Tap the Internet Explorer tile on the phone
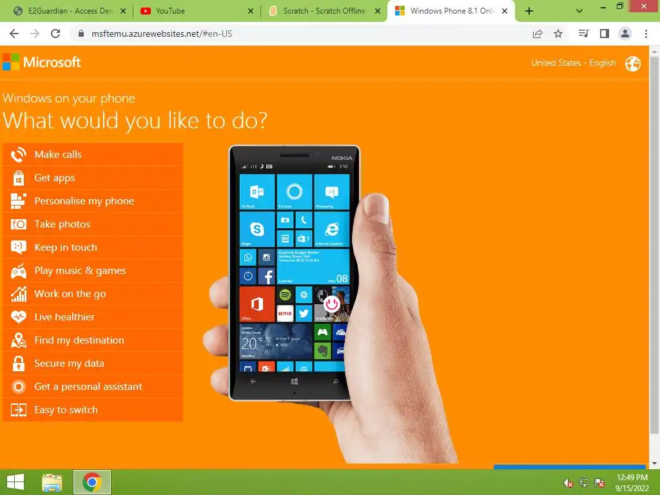Screen dimensions: 660x495 tap(332, 229)
